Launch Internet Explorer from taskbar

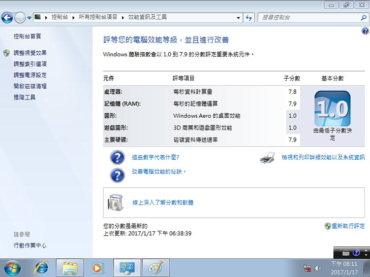[42, 268]
